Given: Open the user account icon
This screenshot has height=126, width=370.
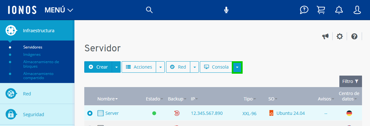Looking at the screenshot, I should tap(357, 10).
